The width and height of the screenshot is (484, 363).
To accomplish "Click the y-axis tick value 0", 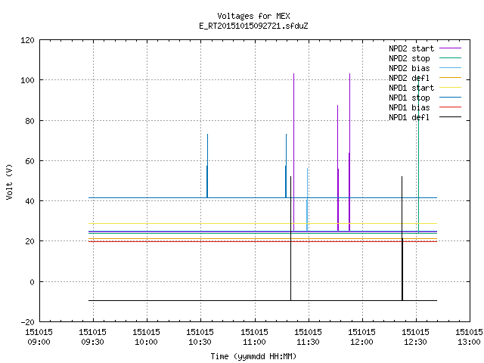I will pyautogui.click(x=32, y=282).
